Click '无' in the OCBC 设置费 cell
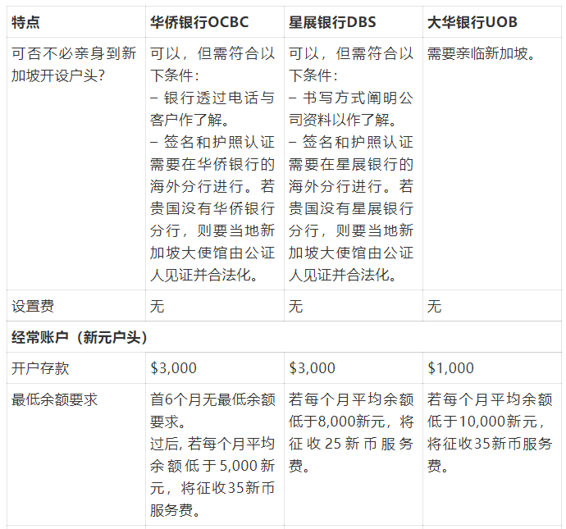 point(157,307)
